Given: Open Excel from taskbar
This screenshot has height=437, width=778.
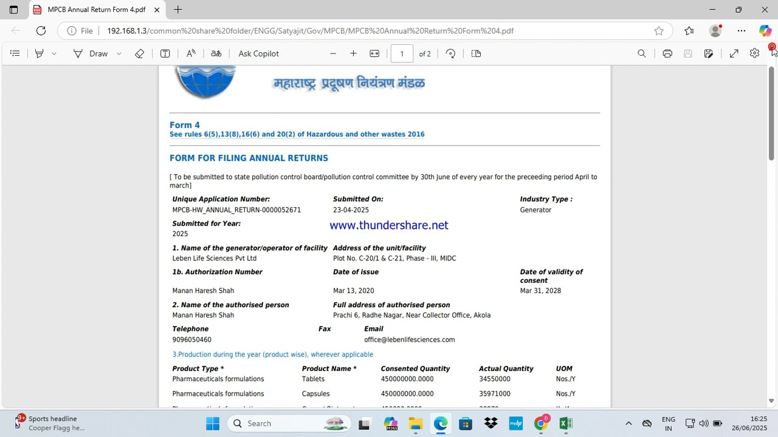Looking at the screenshot, I should (565, 424).
